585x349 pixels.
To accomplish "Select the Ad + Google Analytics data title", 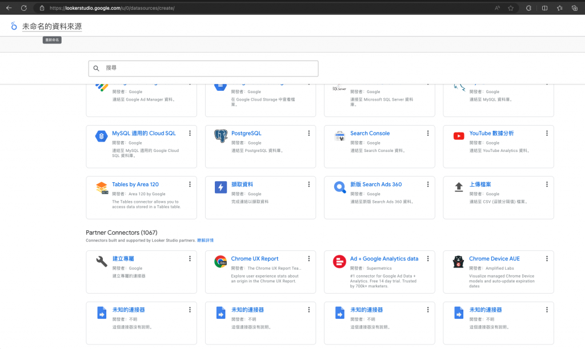I will tap(384, 258).
